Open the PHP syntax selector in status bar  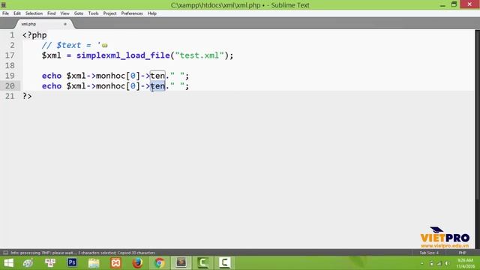[462, 253]
